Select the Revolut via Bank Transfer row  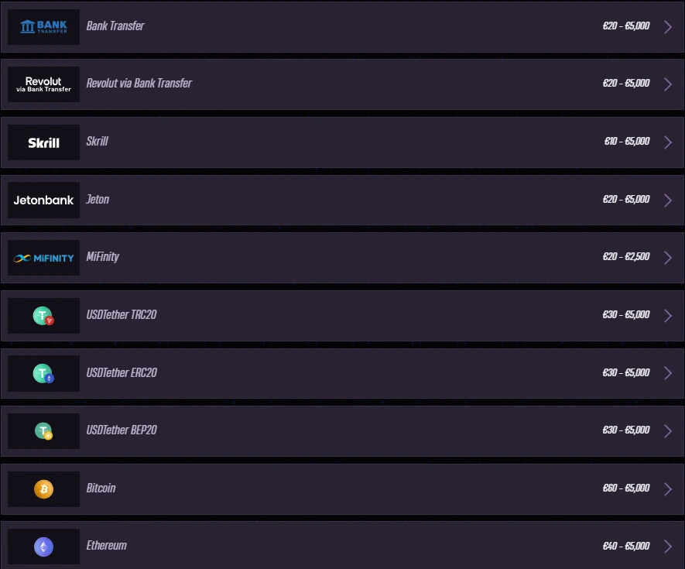tap(342, 84)
